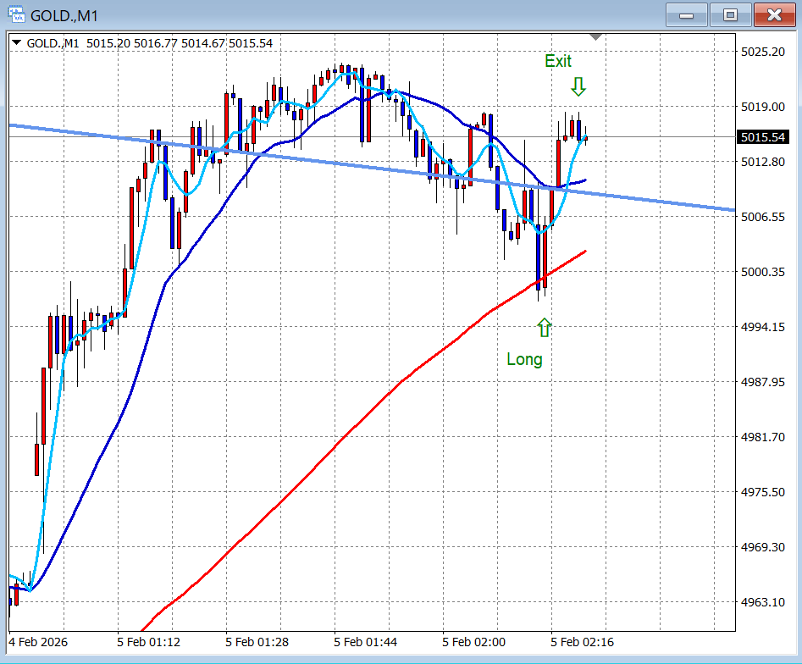Select the green "Long" text label
This screenshot has height=664, width=802.
click(x=524, y=359)
